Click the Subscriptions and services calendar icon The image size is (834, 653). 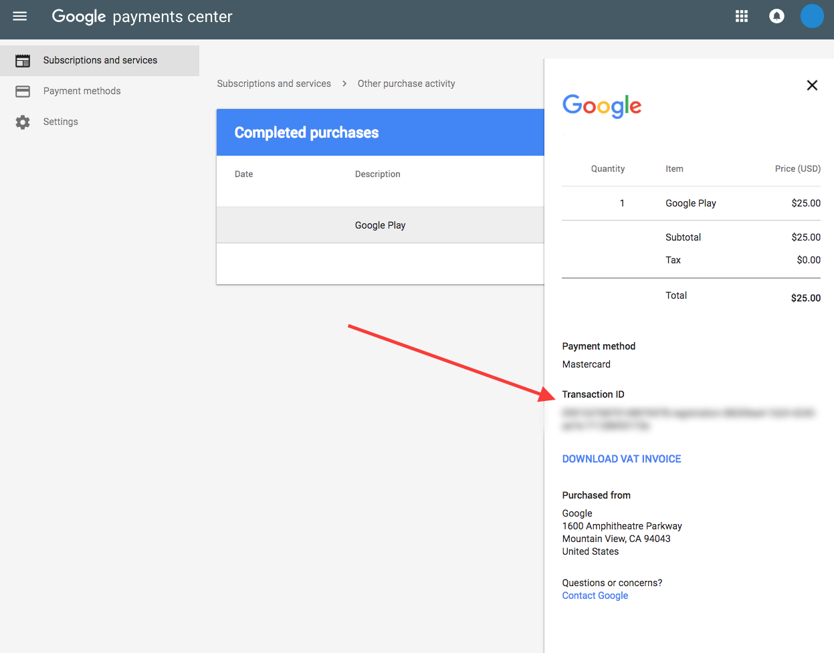(x=23, y=61)
